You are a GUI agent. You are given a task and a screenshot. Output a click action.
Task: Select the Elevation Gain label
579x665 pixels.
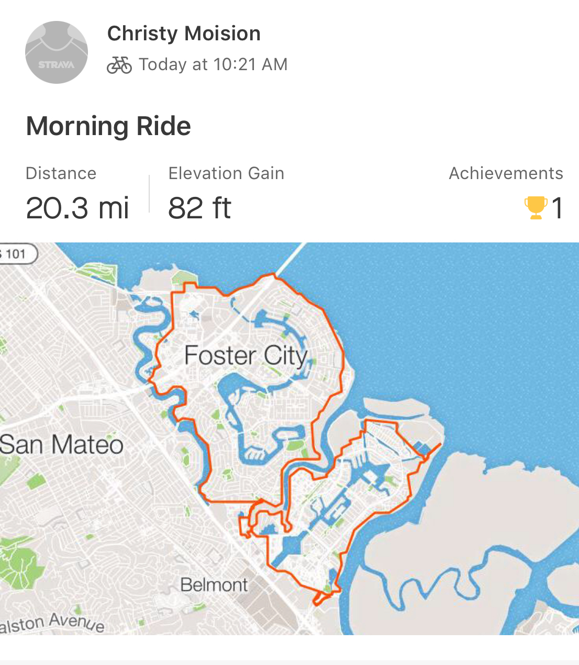click(226, 173)
